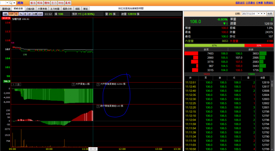Screen dimensions: 275x151
Task: Click the large 106.0 price quote
Action: pyautogui.click(x=196, y=21)
